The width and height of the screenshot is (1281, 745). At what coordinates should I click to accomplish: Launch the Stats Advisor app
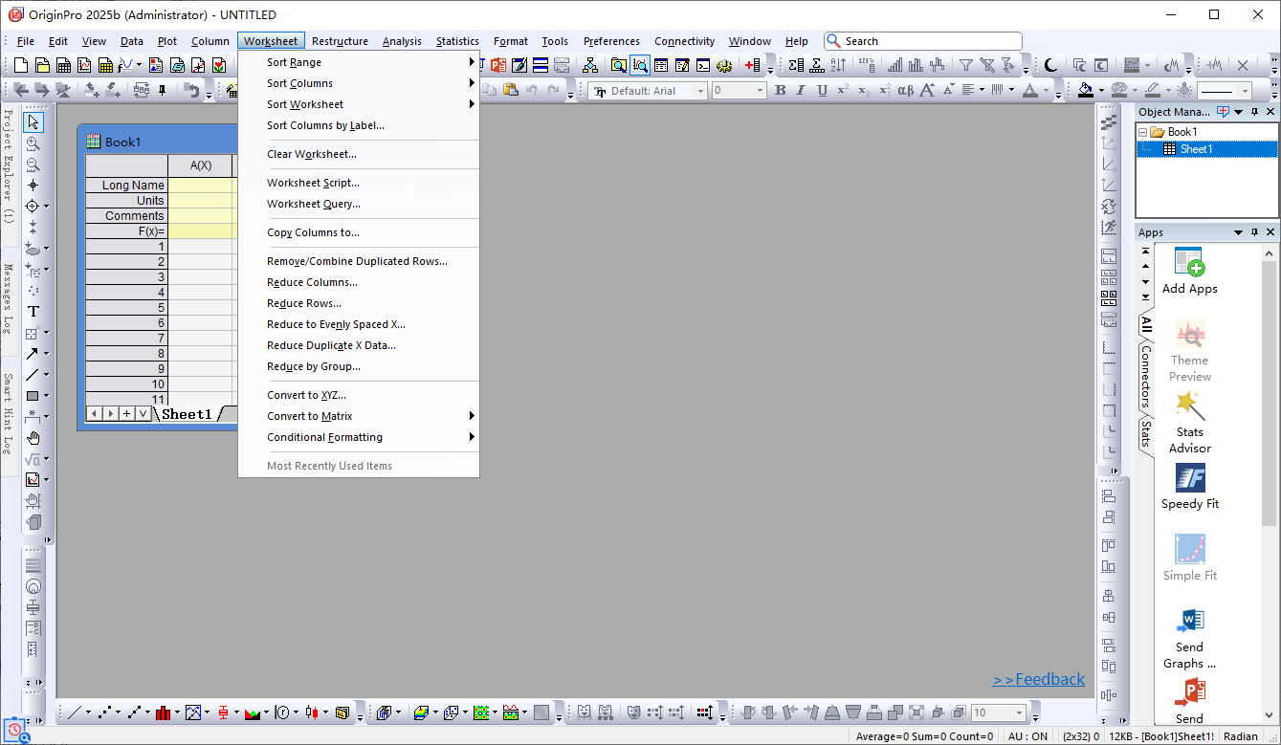tap(1189, 422)
